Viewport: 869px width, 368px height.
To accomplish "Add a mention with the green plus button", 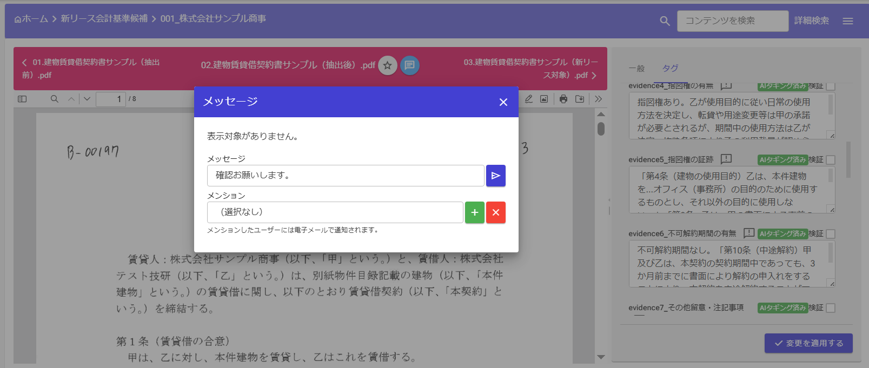I will 474,212.
